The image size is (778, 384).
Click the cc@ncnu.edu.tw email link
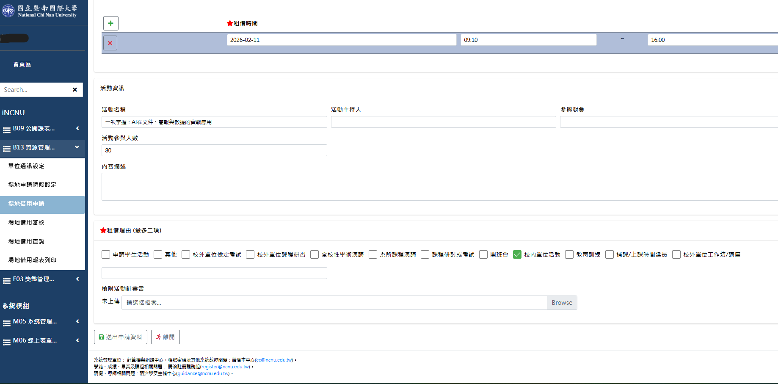[274, 360]
